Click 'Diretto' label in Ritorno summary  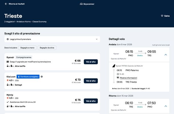pos(140,107)
